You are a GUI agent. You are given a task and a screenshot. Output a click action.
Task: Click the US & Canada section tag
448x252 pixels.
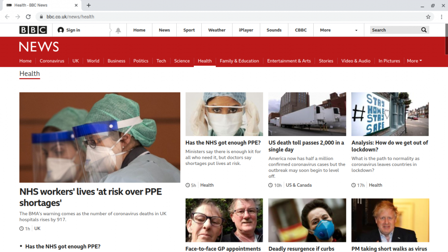tap(299, 185)
